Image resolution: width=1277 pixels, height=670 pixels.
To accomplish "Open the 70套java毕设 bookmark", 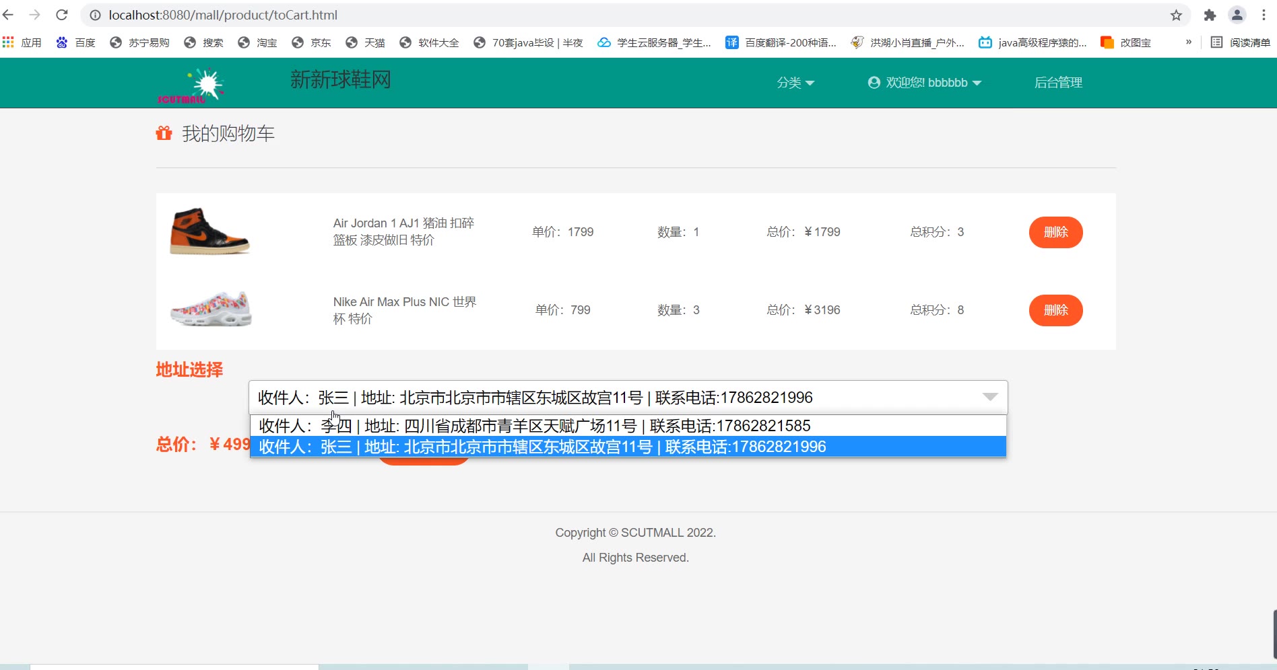I will click(528, 42).
